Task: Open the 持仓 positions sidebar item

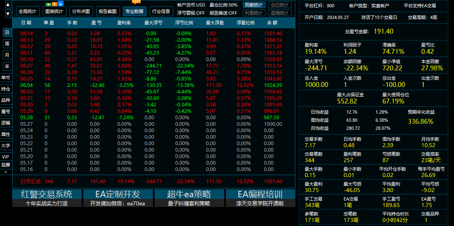Action: click(6, 89)
